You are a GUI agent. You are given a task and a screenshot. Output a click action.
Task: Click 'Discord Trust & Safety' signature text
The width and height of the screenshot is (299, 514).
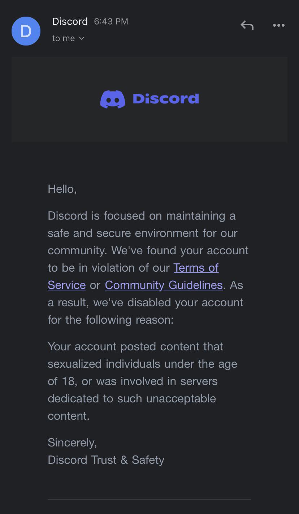(x=106, y=460)
